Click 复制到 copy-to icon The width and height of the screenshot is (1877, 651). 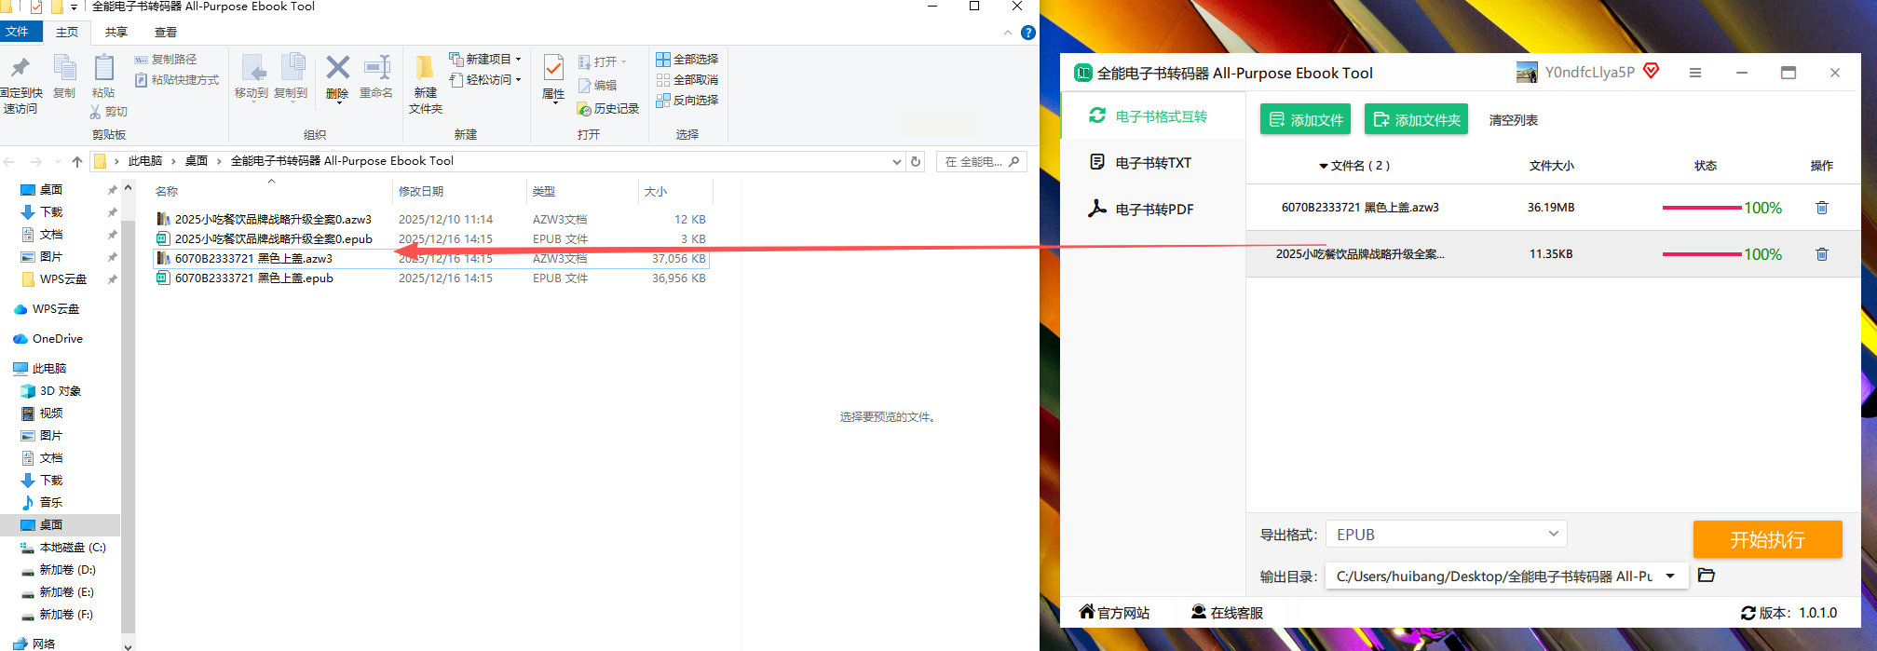[292, 69]
